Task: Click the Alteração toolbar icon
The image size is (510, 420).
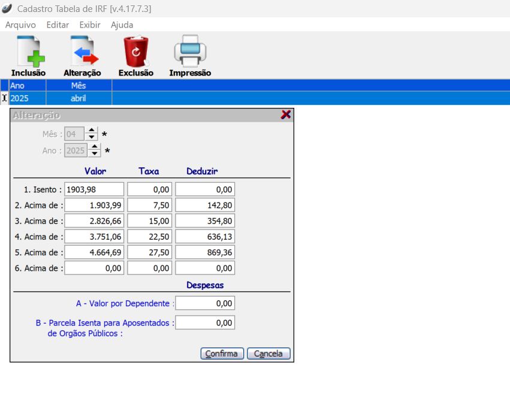Action: [x=82, y=53]
